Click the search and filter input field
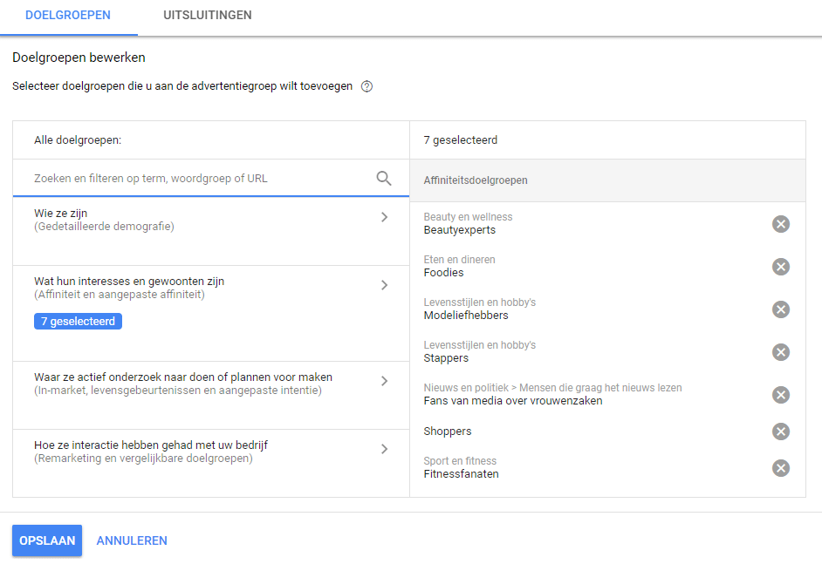This screenshot has width=822, height=564. [x=201, y=178]
